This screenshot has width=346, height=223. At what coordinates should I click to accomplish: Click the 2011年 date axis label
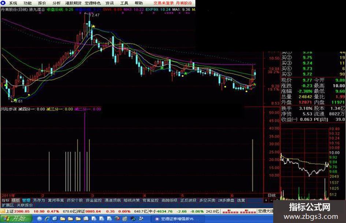(8, 196)
